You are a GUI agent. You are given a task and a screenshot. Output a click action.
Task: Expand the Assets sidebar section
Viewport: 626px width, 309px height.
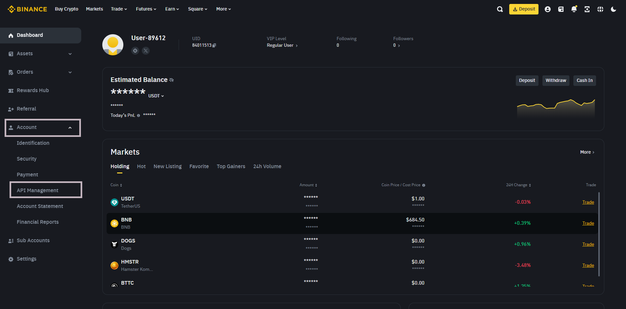coord(40,54)
